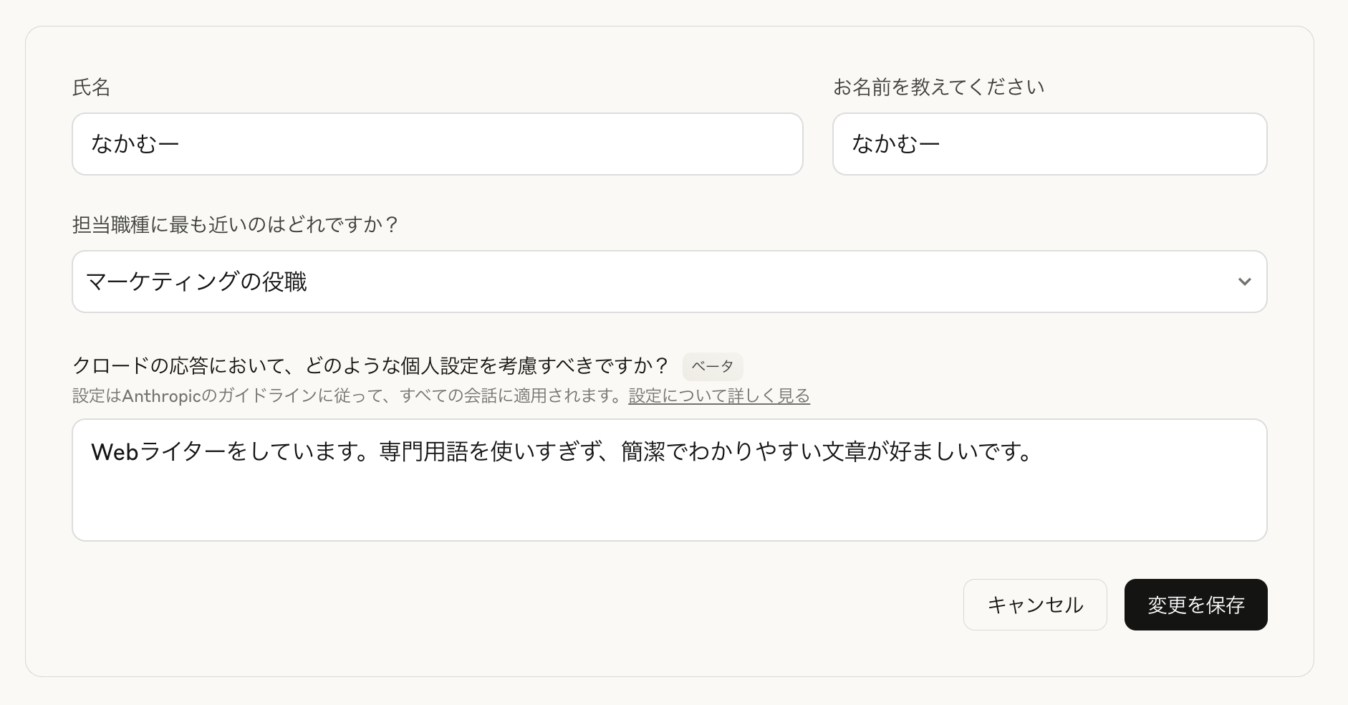Place cursor after なかむー in 氏名 field
This screenshot has width=1348, height=705.
coord(180,144)
